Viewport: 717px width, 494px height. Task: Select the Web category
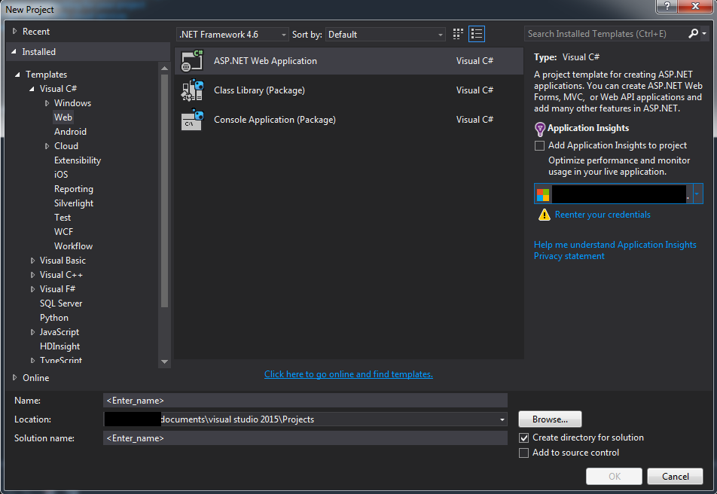[63, 117]
